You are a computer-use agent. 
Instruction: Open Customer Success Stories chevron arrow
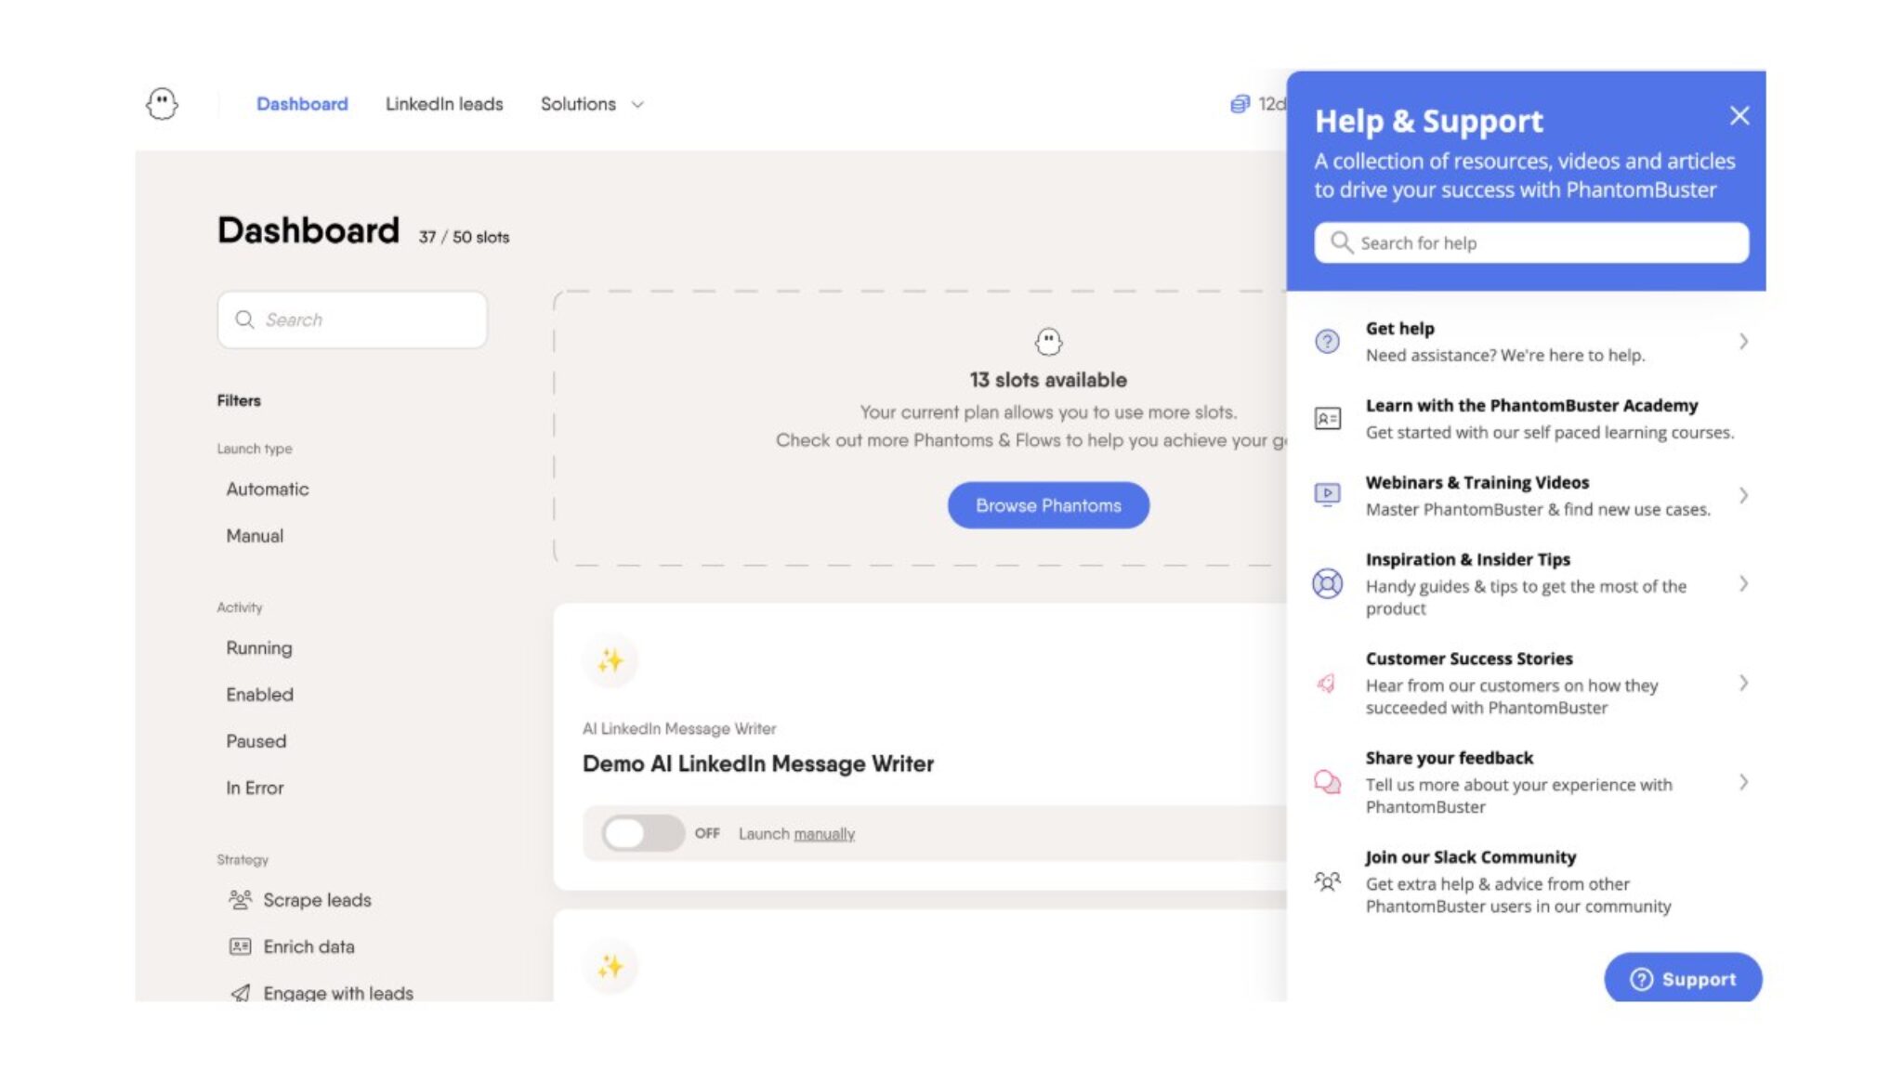click(x=1743, y=683)
